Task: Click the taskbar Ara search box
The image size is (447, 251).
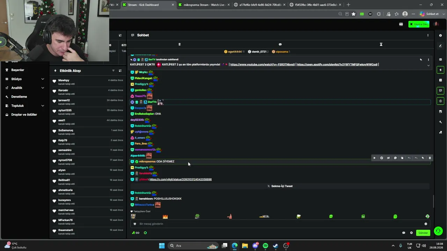Action: tap(193, 246)
